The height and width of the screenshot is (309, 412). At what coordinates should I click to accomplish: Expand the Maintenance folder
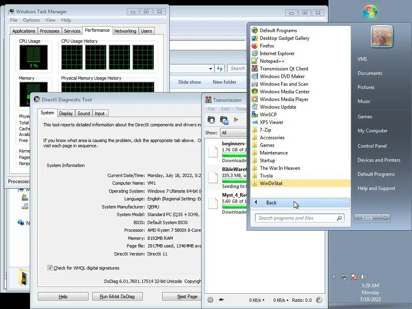[301, 152]
